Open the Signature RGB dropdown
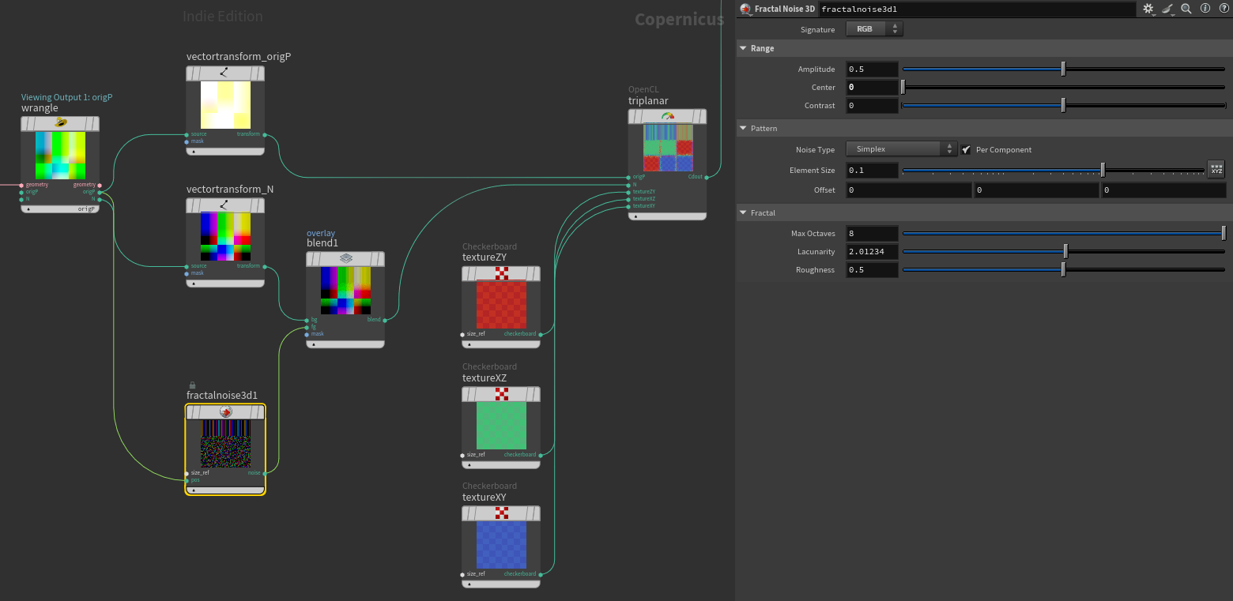The width and height of the screenshot is (1233, 601). [x=874, y=29]
